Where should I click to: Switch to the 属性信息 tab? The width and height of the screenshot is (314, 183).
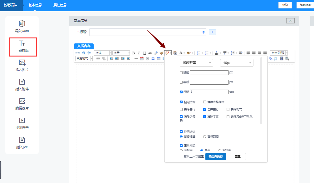tap(60, 5)
